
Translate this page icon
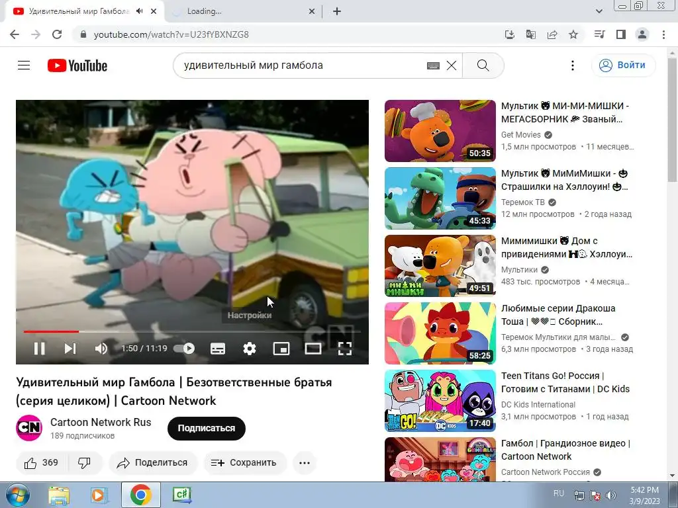coord(531,34)
